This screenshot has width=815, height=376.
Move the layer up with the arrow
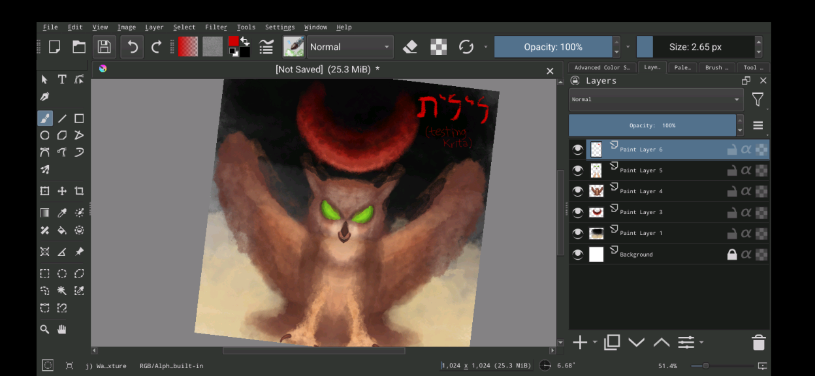point(662,342)
